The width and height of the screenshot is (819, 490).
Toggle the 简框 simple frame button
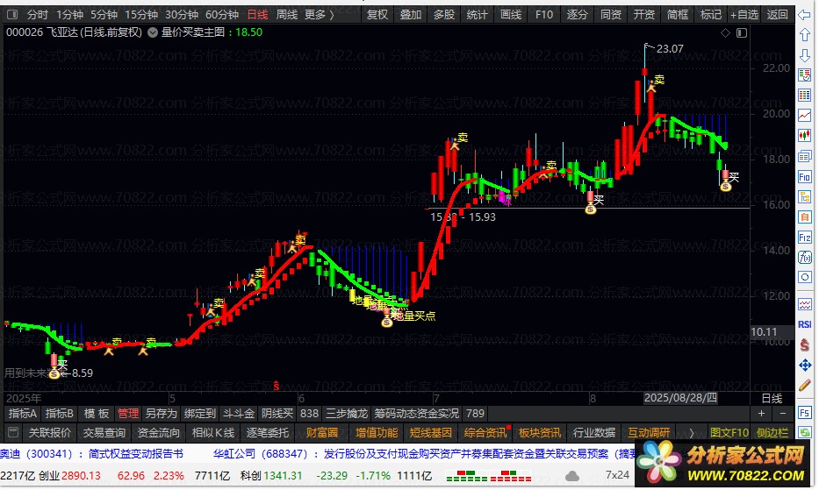coord(678,15)
